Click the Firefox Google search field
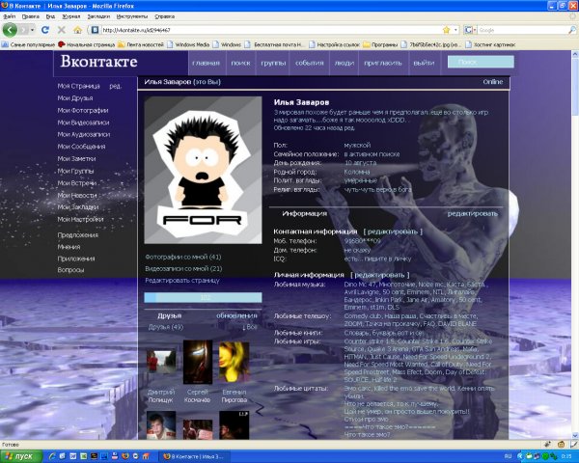Image resolution: width=579 pixels, height=463 pixels. (522, 30)
